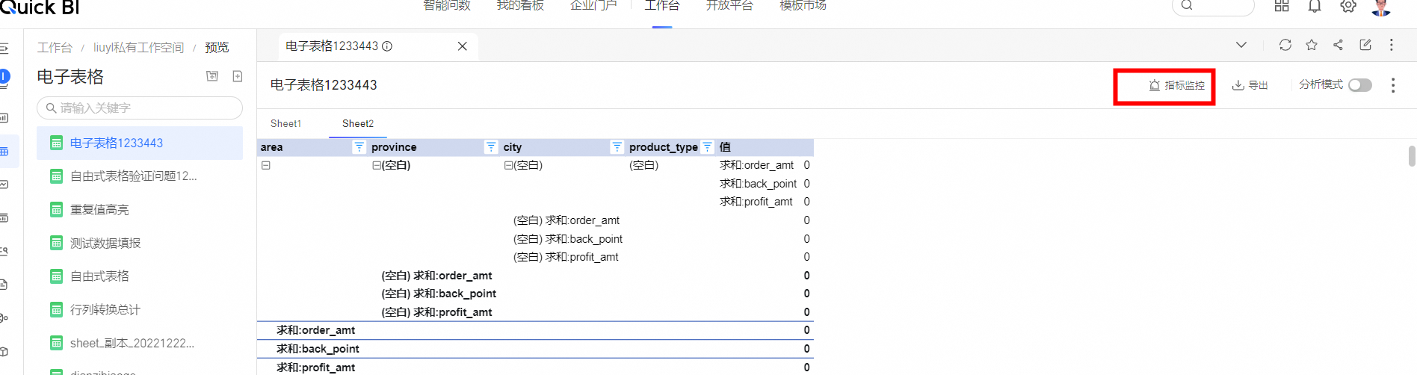Click the share icon in the tab bar
The width and height of the screenshot is (1417, 375).
pos(1338,45)
